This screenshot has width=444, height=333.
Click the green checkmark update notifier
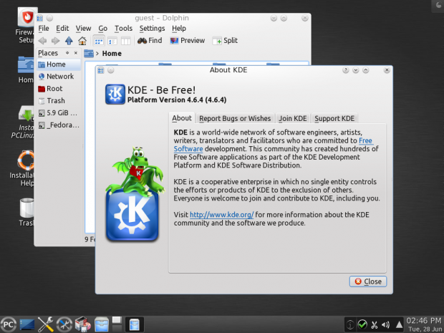(x=362, y=324)
